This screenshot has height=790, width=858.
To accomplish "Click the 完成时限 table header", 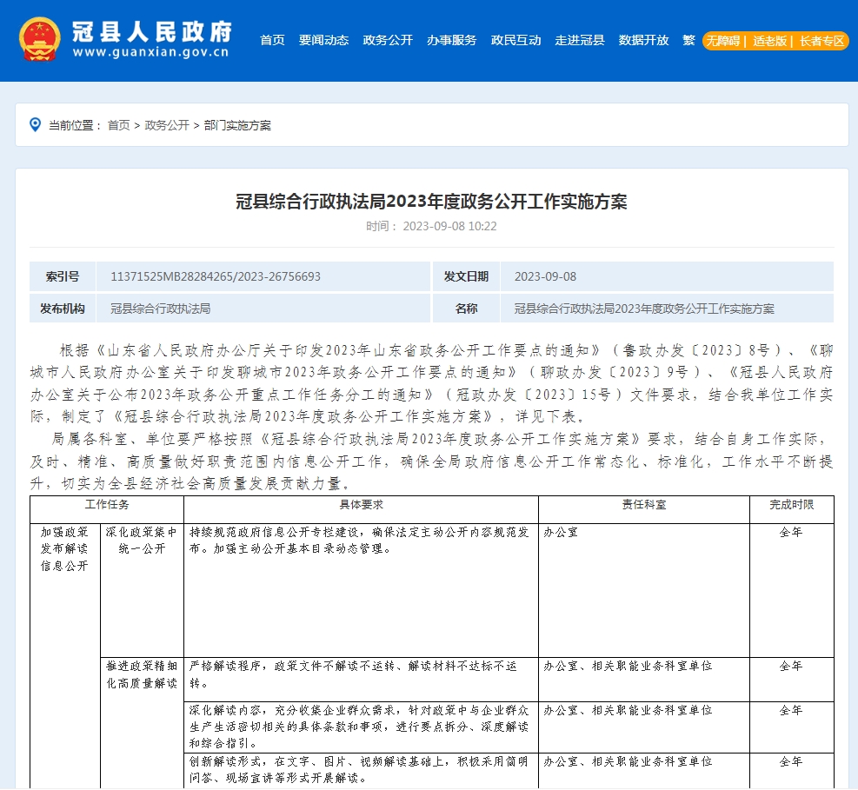I will 792,509.
